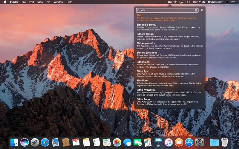The height and width of the screenshot is (149, 239).
Task: Open the Window menu
Action: tap(58, 2)
